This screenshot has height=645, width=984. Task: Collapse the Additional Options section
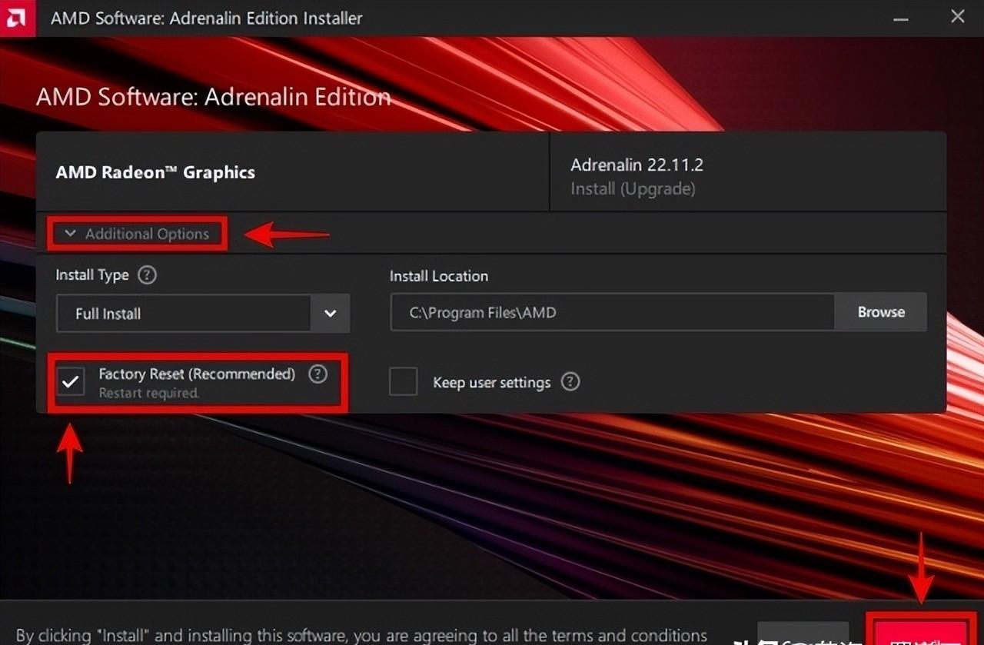click(138, 234)
